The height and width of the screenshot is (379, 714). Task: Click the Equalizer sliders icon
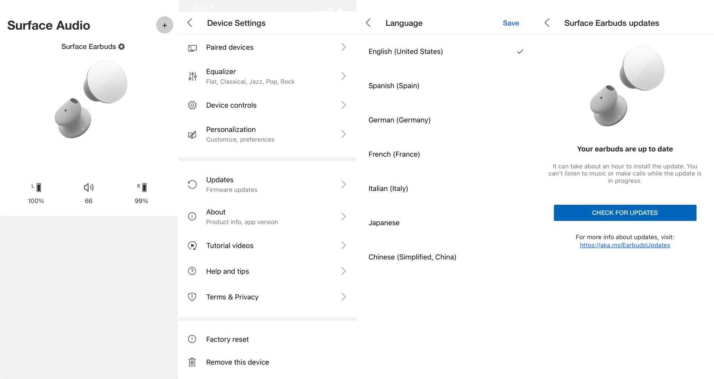click(192, 76)
